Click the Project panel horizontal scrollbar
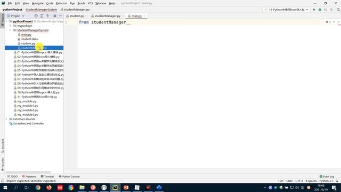 (x=28, y=172)
